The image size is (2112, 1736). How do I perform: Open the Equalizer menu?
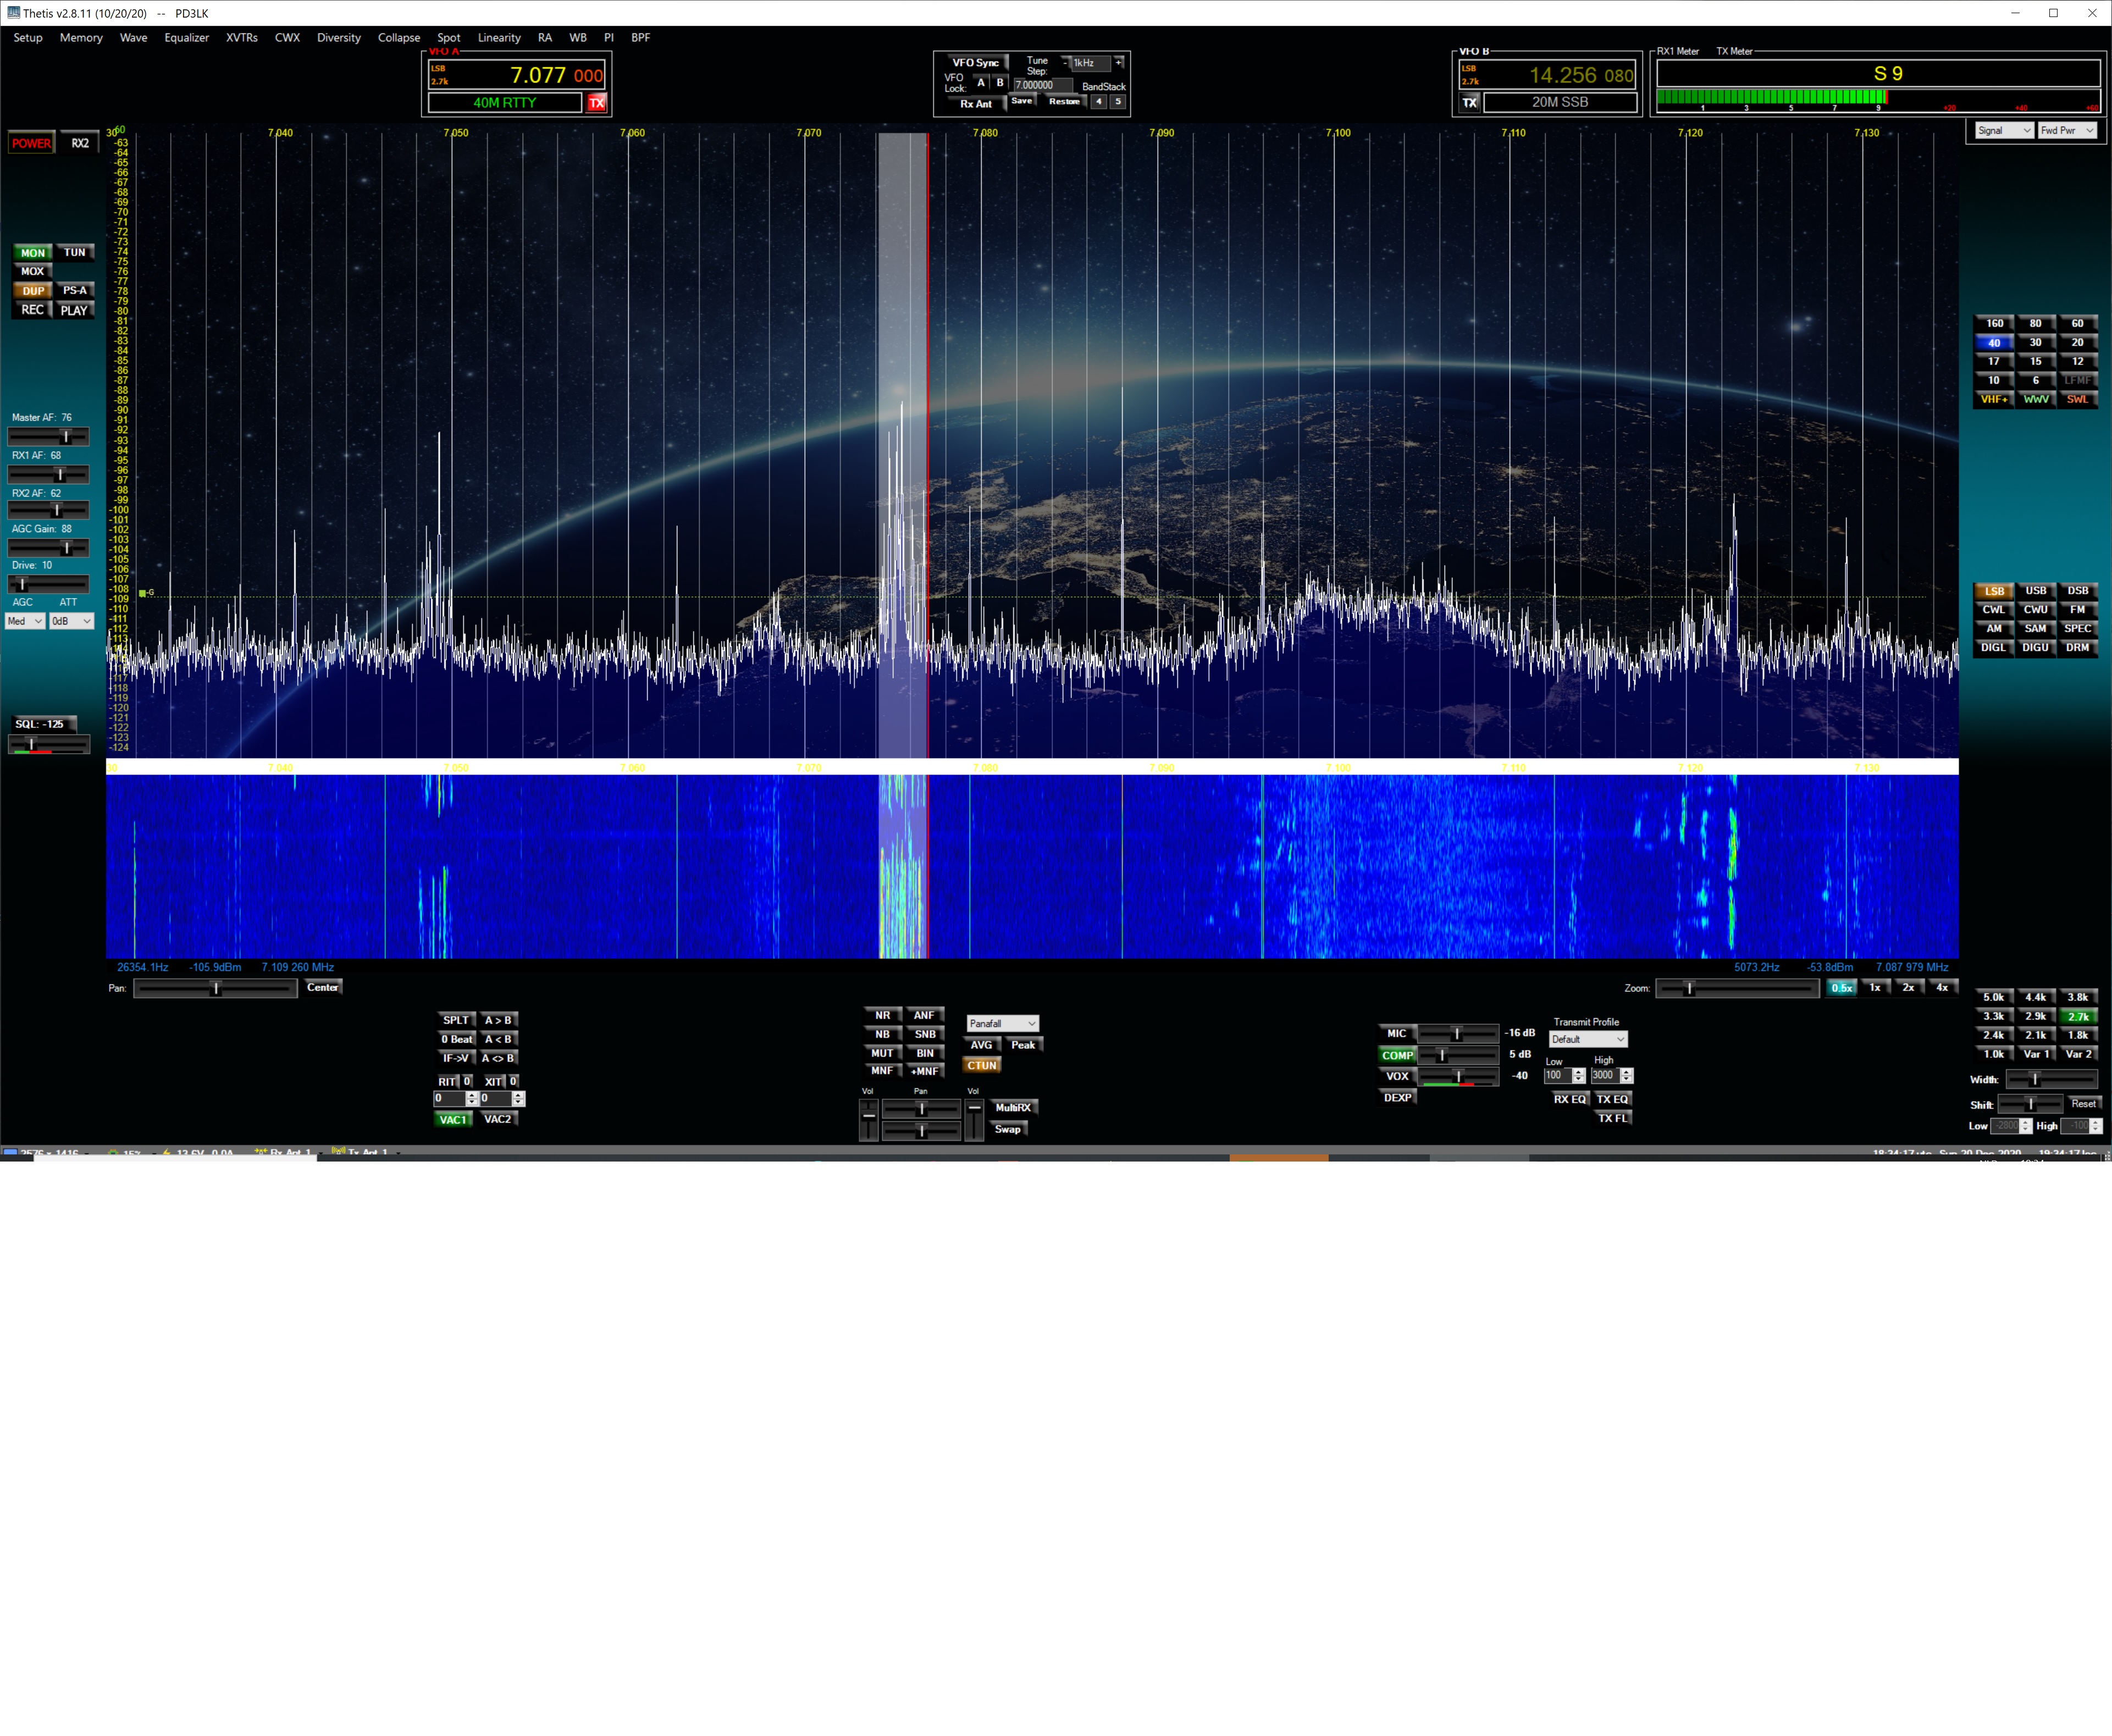186,38
